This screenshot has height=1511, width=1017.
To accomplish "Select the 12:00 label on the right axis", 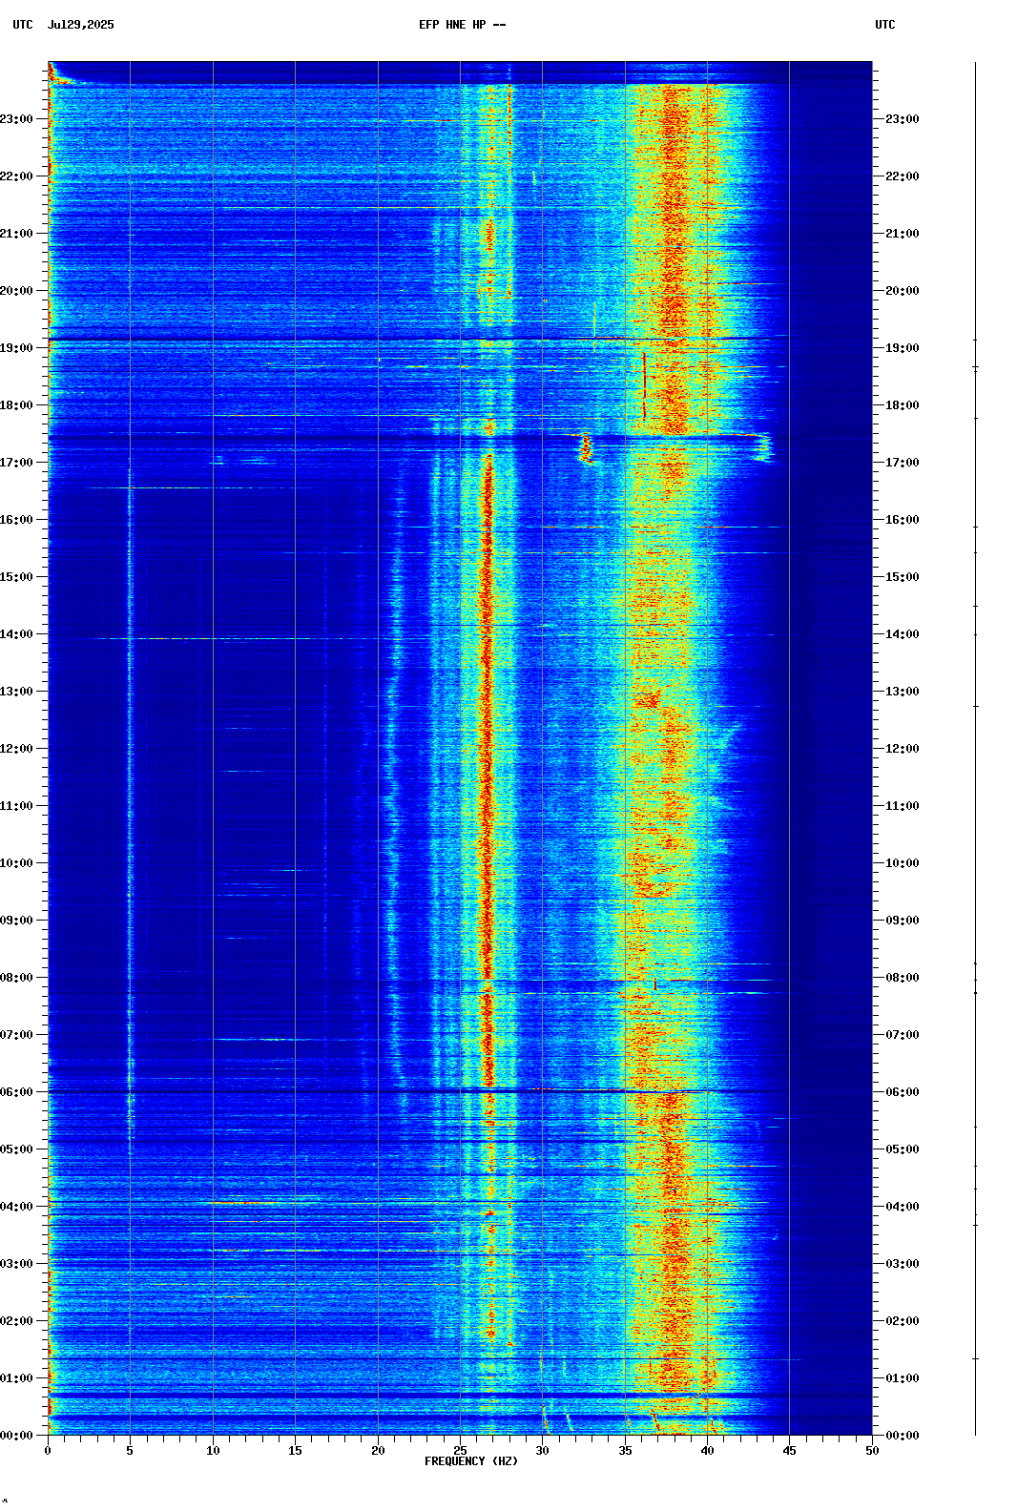I will tap(903, 749).
